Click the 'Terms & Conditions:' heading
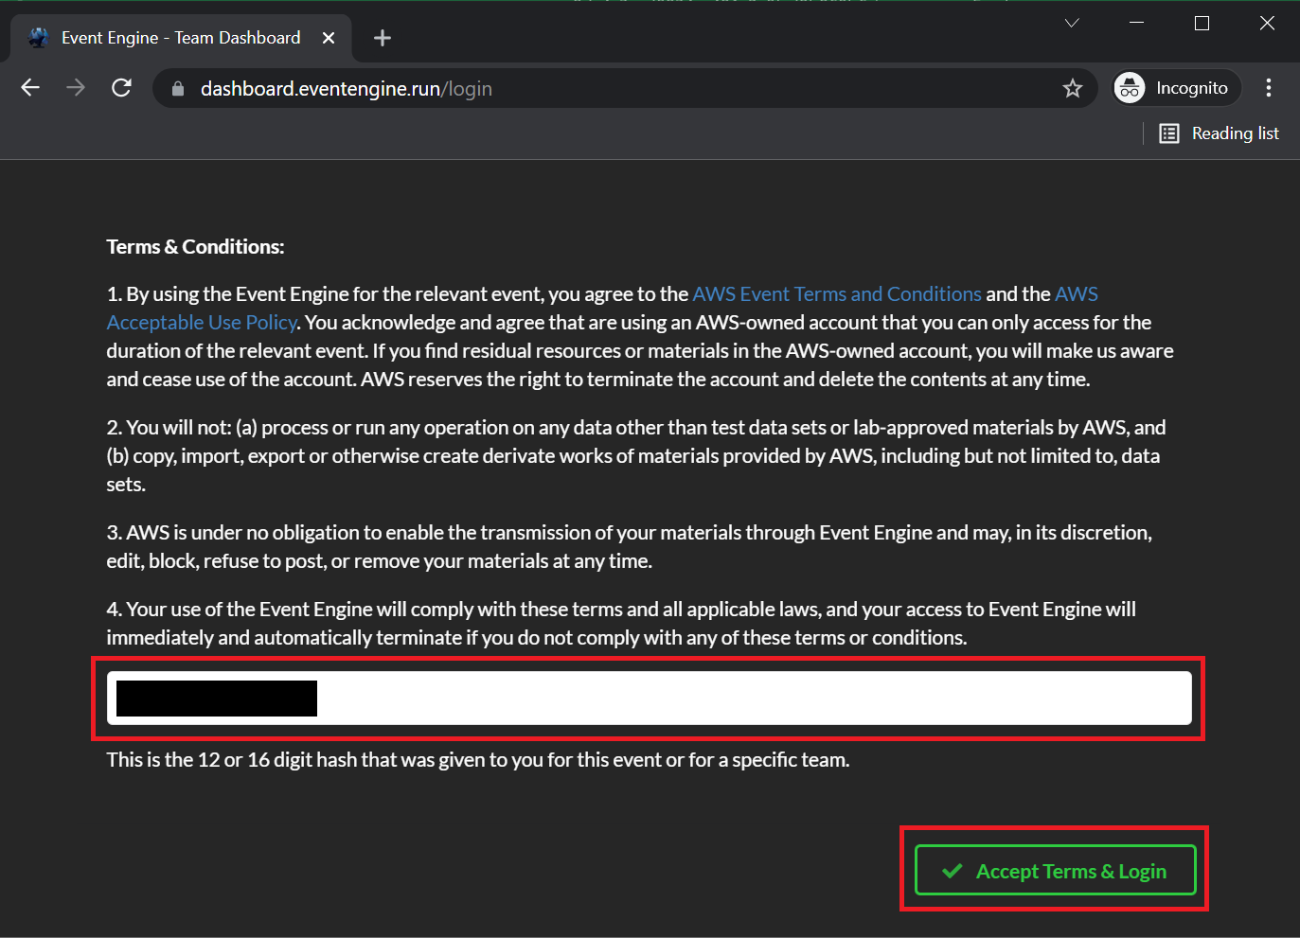Viewport: 1300px width, 938px height. (195, 247)
